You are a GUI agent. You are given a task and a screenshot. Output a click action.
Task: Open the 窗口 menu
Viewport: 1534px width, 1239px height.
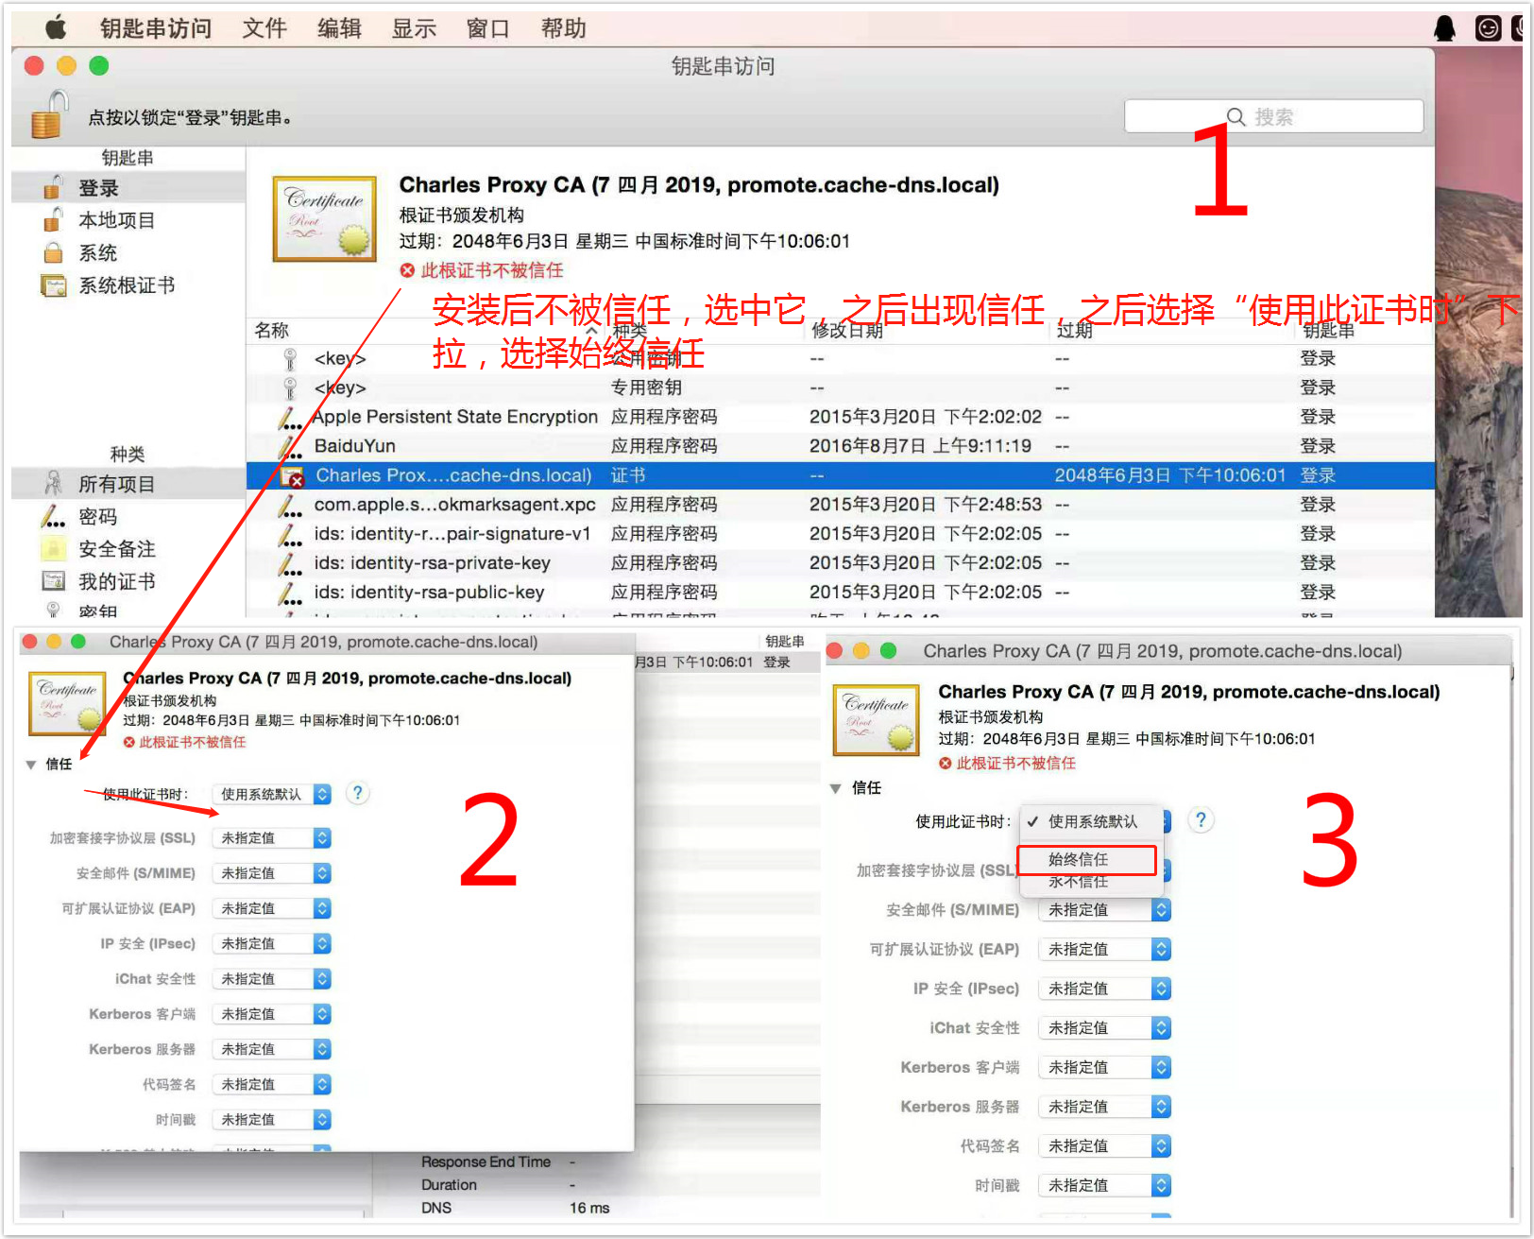pyautogui.click(x=488, y=28)
